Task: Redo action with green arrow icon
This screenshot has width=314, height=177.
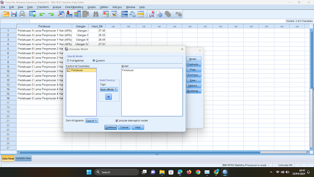Action: [51, 14]
